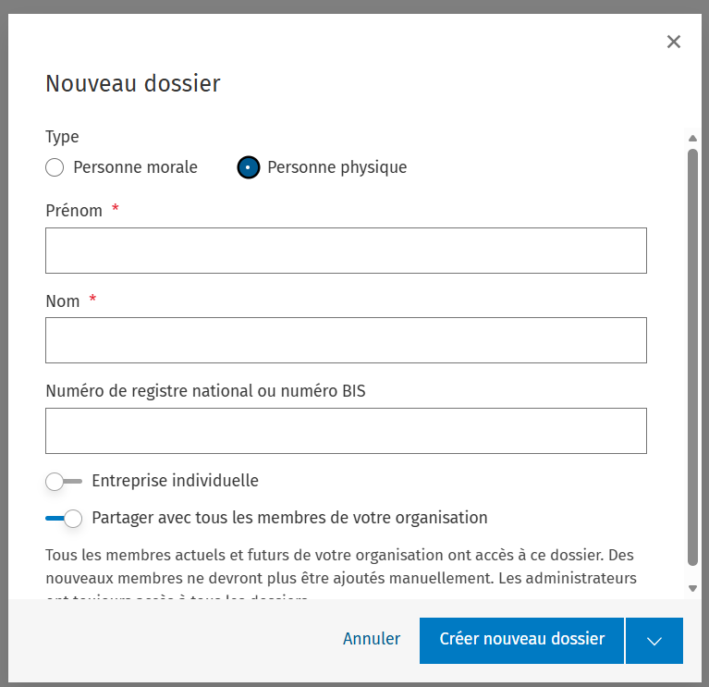
Task: Click the Créer nouveau dossier button
Action: pos(521,641)
